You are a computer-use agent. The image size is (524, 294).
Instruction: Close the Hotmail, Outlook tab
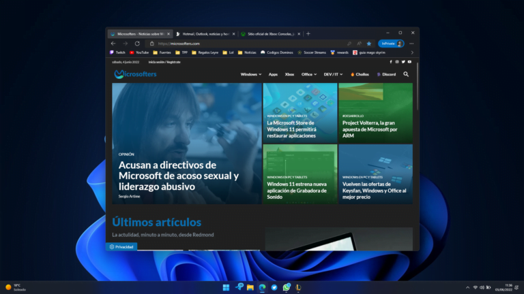click(x=233, y=34)
